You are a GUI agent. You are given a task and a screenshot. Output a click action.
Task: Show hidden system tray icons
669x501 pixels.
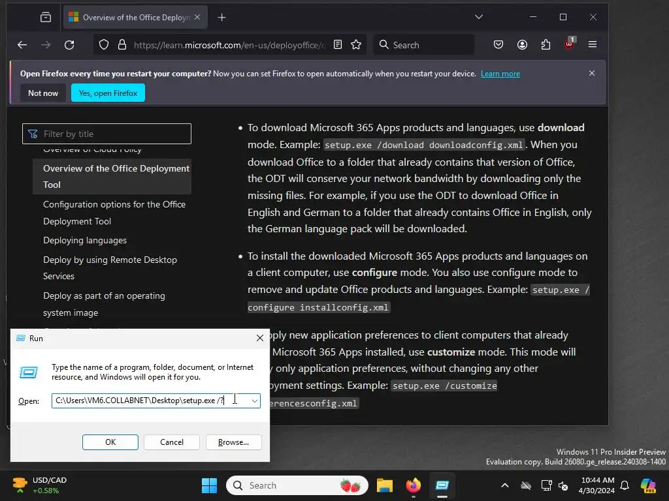coord(505,485)
